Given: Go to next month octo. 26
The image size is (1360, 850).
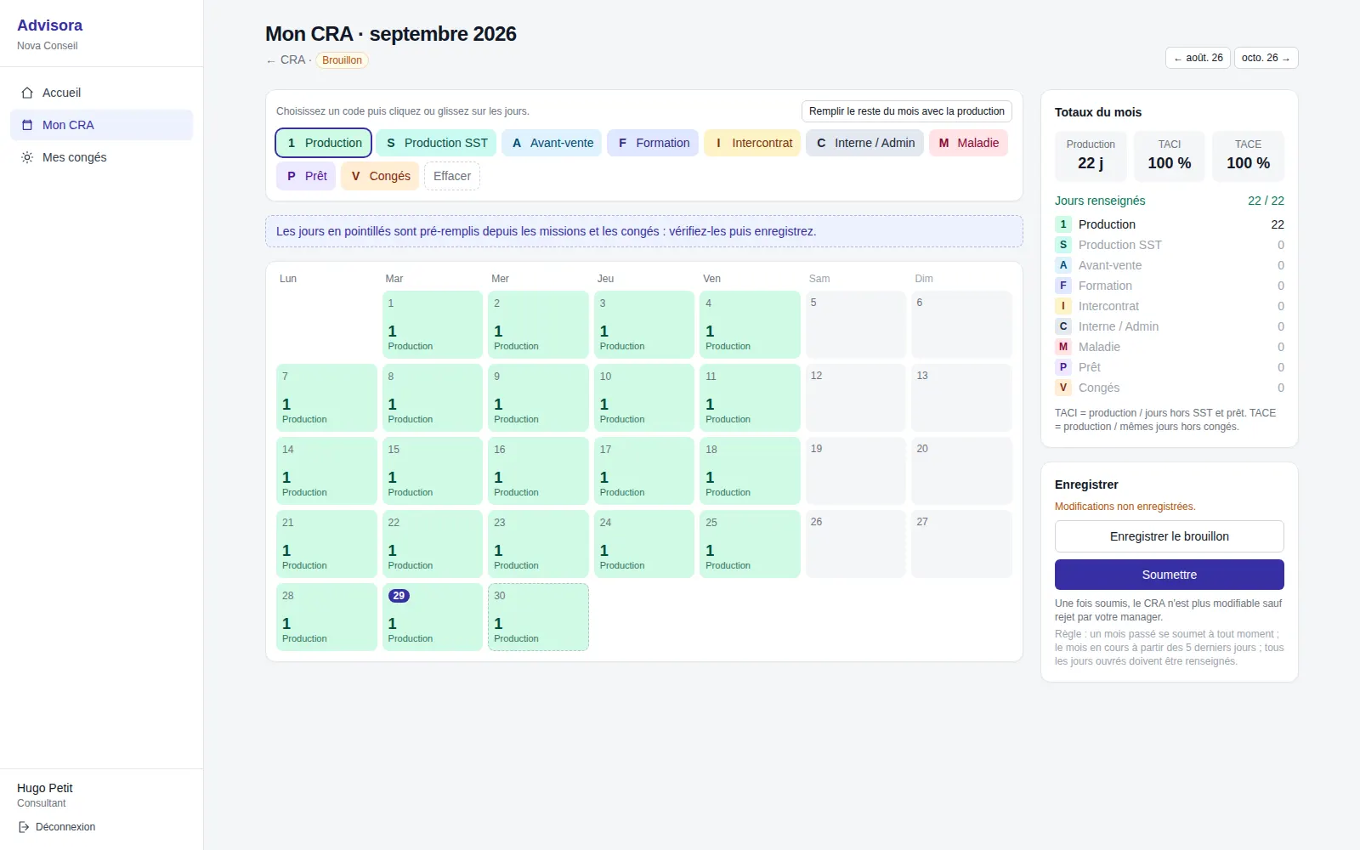Looking at the screenshot, I should pyautogui.click(x=1266, y=58).
